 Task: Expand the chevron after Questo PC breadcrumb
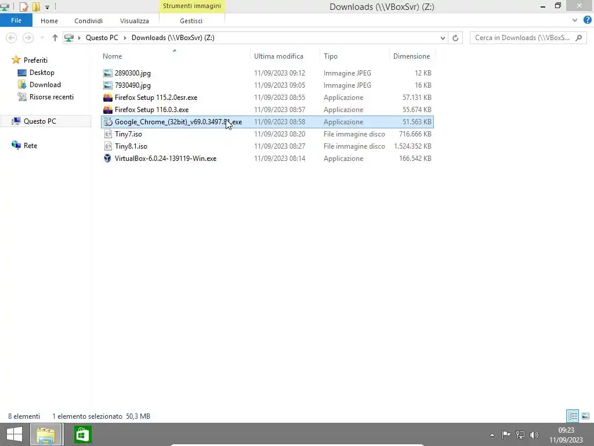(x=125, y=38)
